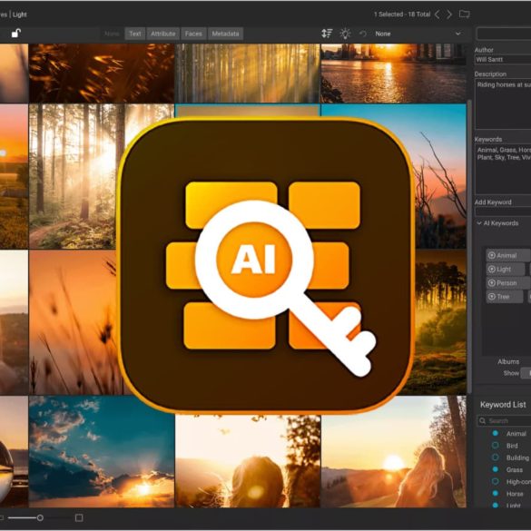531x531 pixels.
Task: Click the Keyword List Search field
Action: (x=504, y=420)
